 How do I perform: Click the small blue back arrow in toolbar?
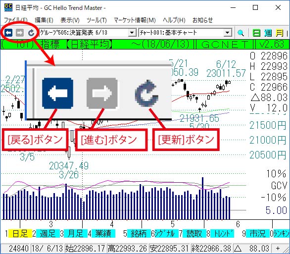8,33
